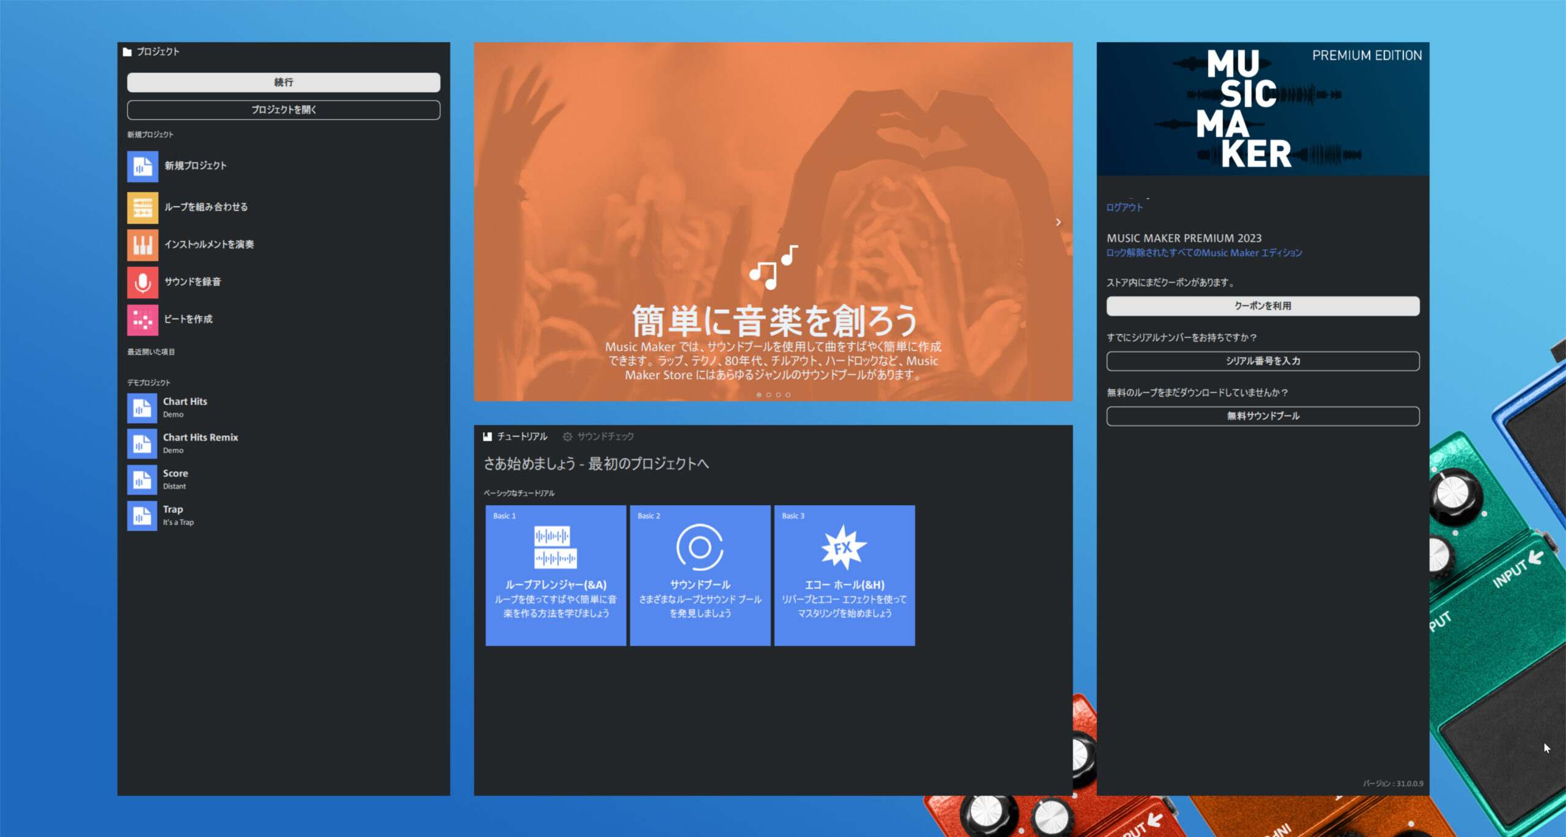The height and width of the screenshot is (837, 1566).
Task: Select the サウンドを録音 entry text
Action: pyautogui.click(x=192, y=282)
